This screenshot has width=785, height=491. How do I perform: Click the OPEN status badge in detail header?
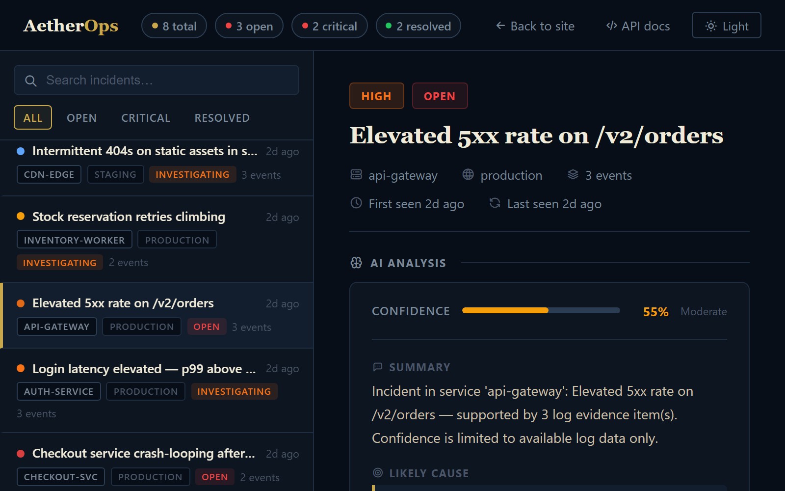coord(440,96)
